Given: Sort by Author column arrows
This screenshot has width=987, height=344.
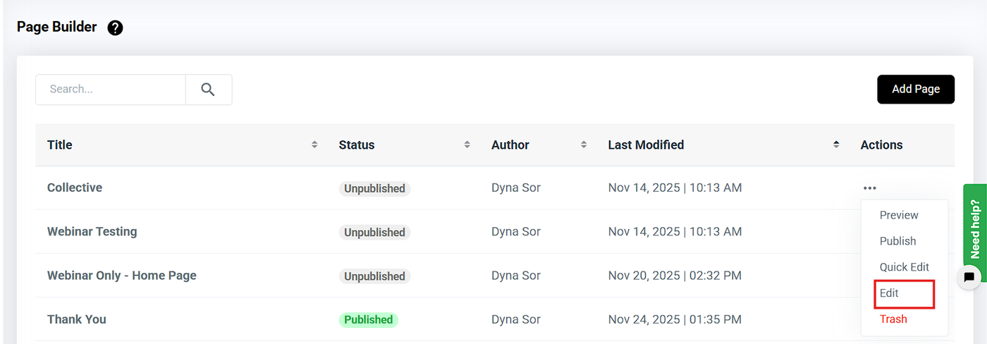Looking at the screenshot, I should click(584, 145).
